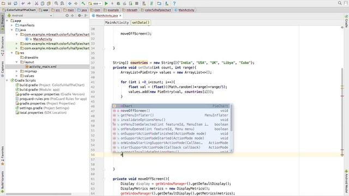Toggle the Gradle tool window
This screenshot has width=349, height=196.
click(x=346, y=21)
